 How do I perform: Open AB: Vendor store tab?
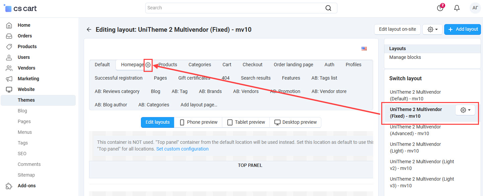click(x=329, y=91)
